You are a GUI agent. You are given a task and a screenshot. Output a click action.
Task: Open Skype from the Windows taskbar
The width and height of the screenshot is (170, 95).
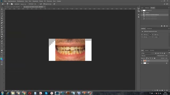pyautogui.click(x=46, y=93)
